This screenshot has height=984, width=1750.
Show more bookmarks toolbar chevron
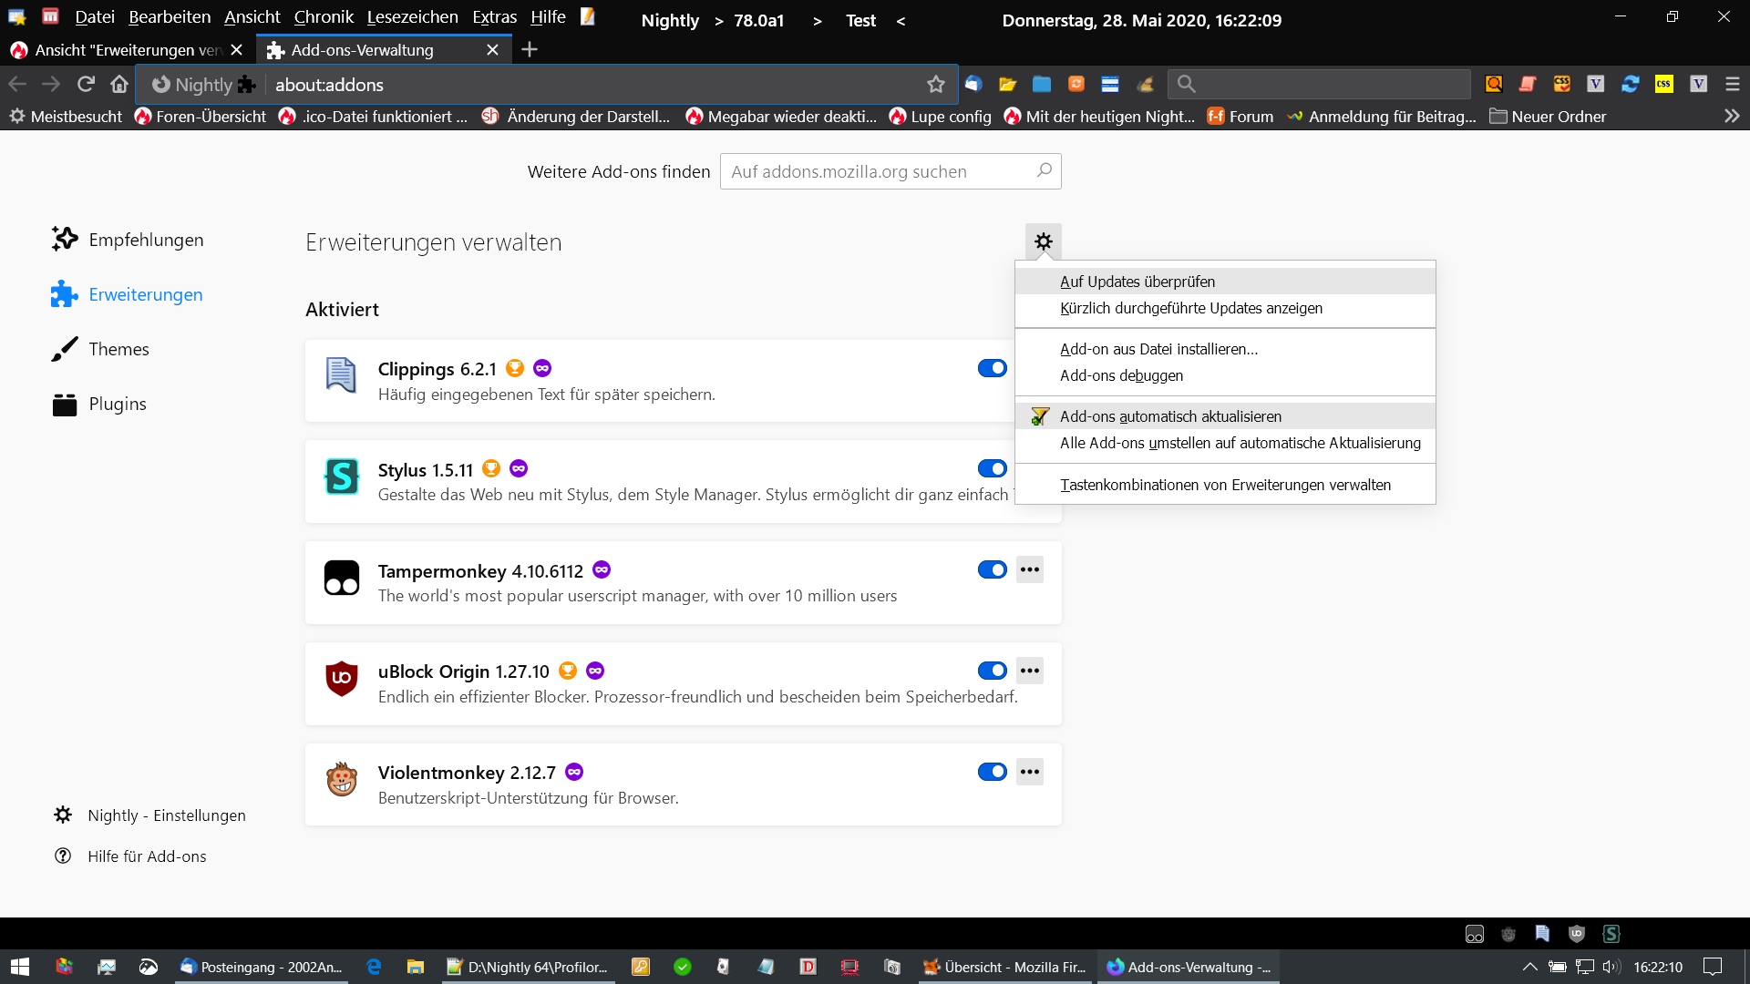1732,116
